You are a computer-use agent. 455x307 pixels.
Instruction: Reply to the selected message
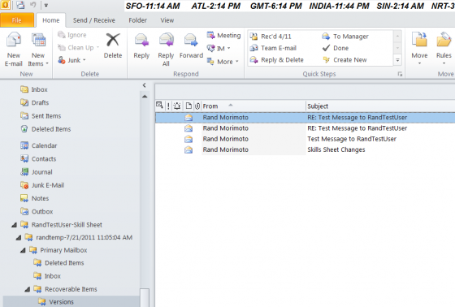(x=141, y=45)
